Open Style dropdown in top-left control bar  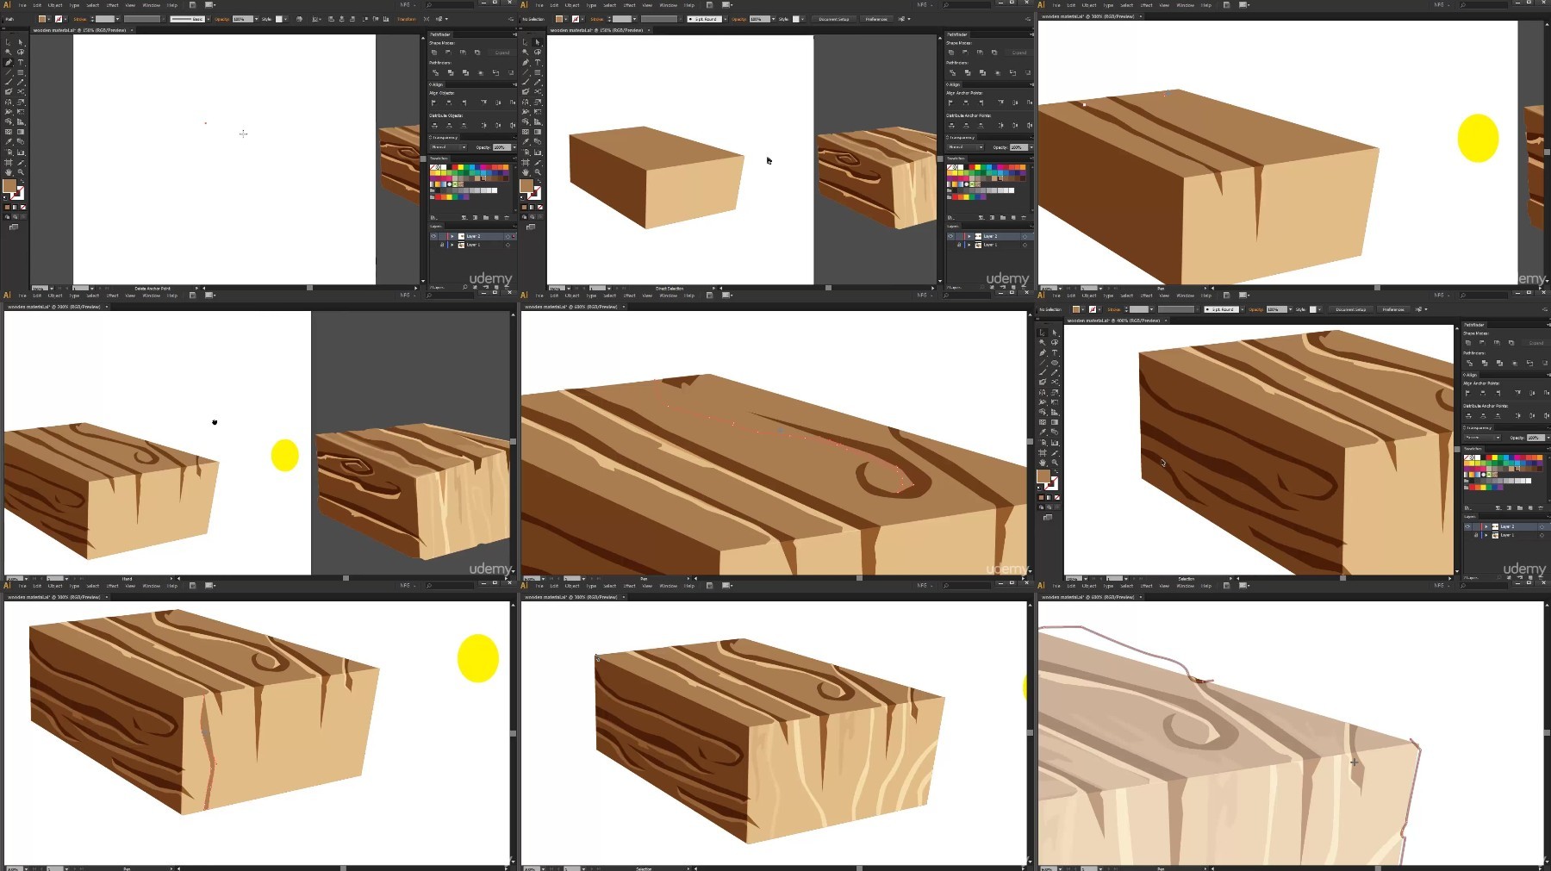click(x=285, y=19)
